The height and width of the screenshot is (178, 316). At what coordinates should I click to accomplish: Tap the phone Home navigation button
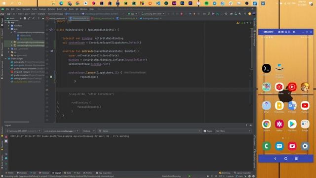[286, 159]
